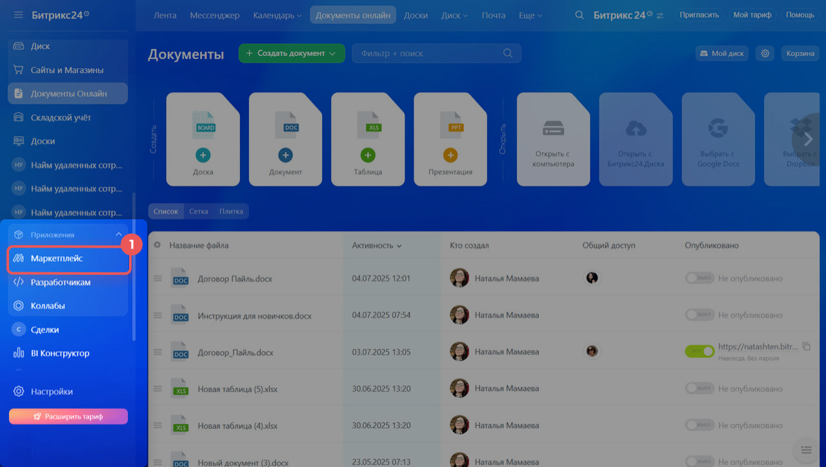Viewport: 826px width, 467px height.
Task: Click the Мой тариф button
Action: pyautogui.click(x=752, y=15)
